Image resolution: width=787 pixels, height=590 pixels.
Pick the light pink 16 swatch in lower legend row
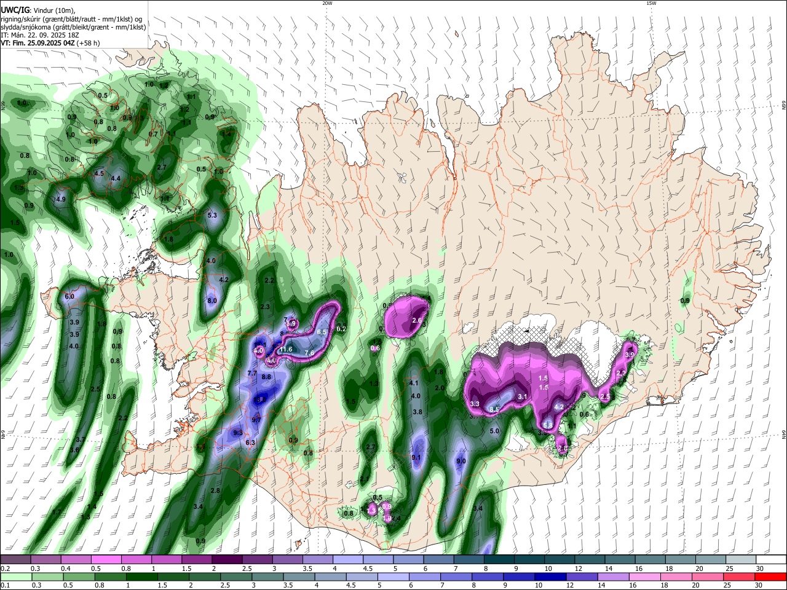point(645,576)
